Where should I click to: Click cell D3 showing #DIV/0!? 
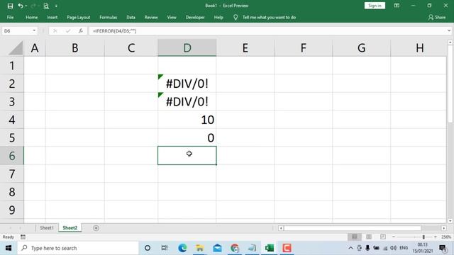pyautogui.click(x=187, y=101)
